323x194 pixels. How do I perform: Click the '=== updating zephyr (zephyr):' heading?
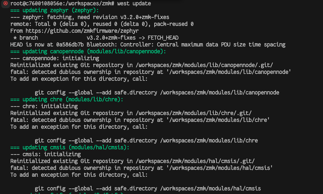tap(54, 10)
